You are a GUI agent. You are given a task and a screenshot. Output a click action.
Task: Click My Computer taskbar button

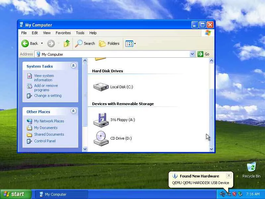click(62, 194)
